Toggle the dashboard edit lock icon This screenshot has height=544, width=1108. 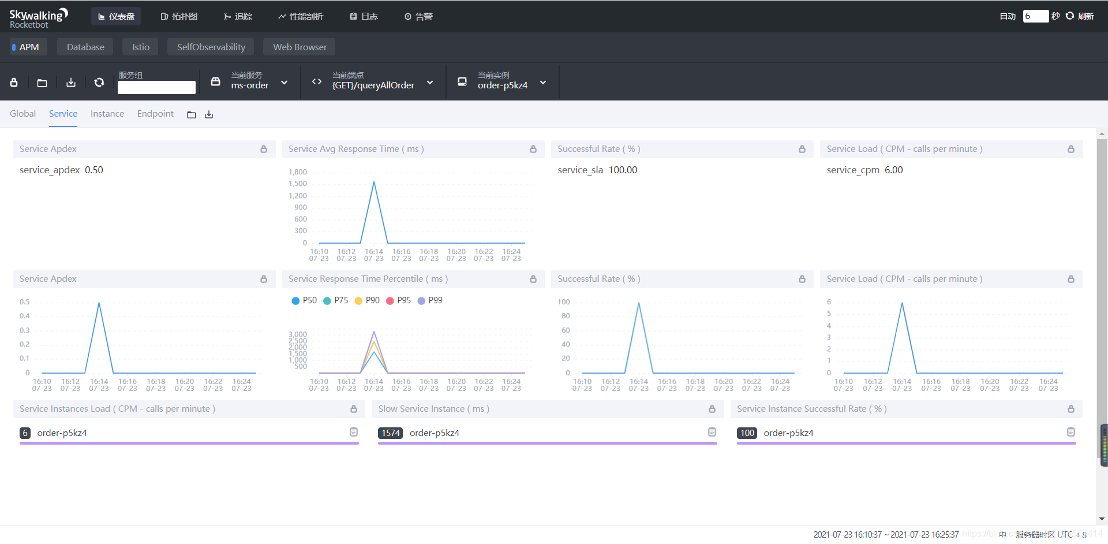(14, 83)
